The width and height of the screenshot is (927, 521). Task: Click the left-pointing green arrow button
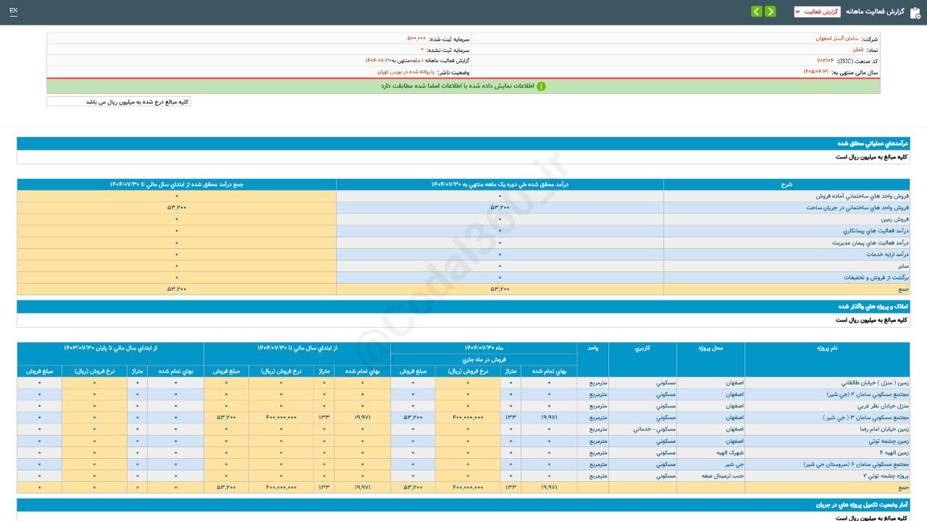[756, 12]
